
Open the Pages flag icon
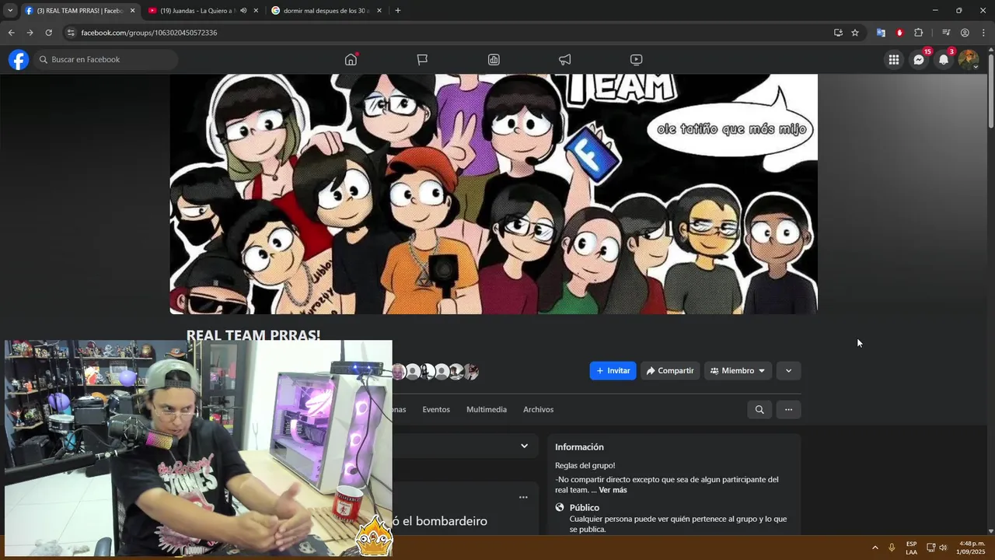(x=422, y=60)
